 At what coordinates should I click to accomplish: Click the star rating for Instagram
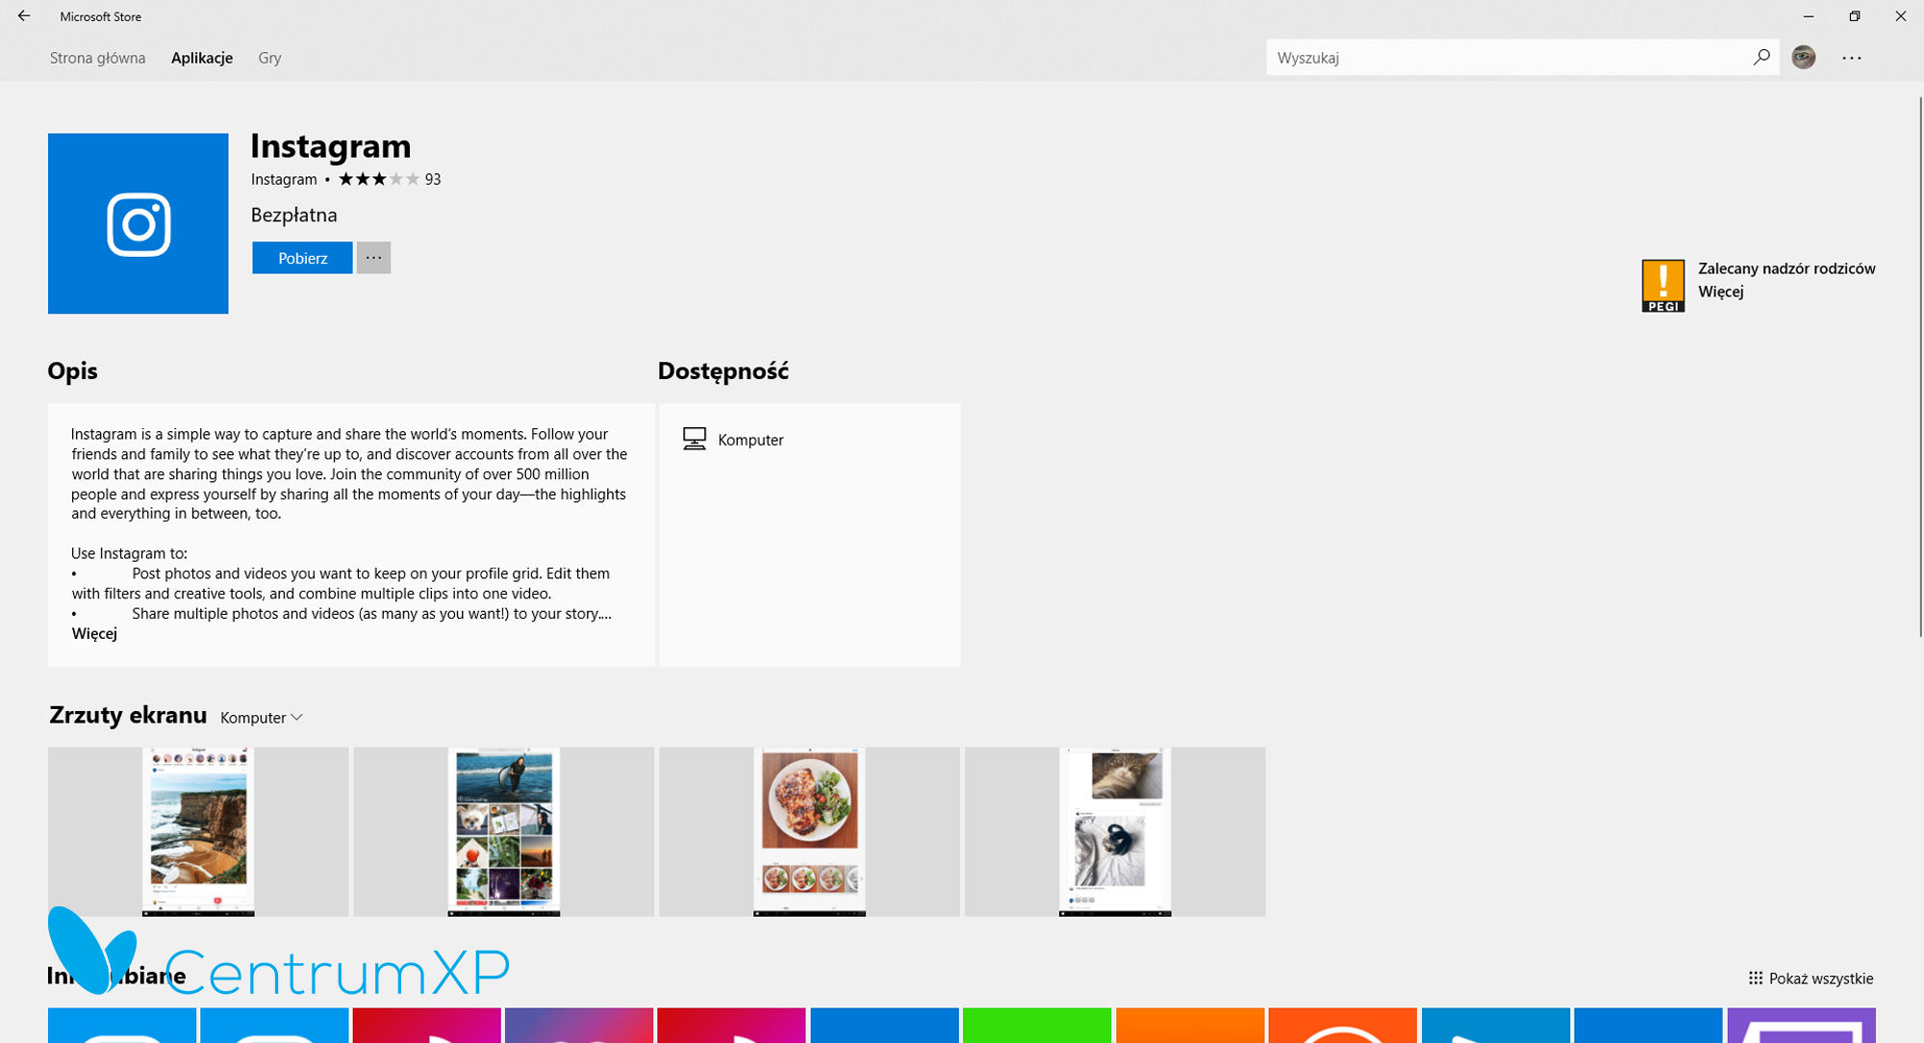379,179
